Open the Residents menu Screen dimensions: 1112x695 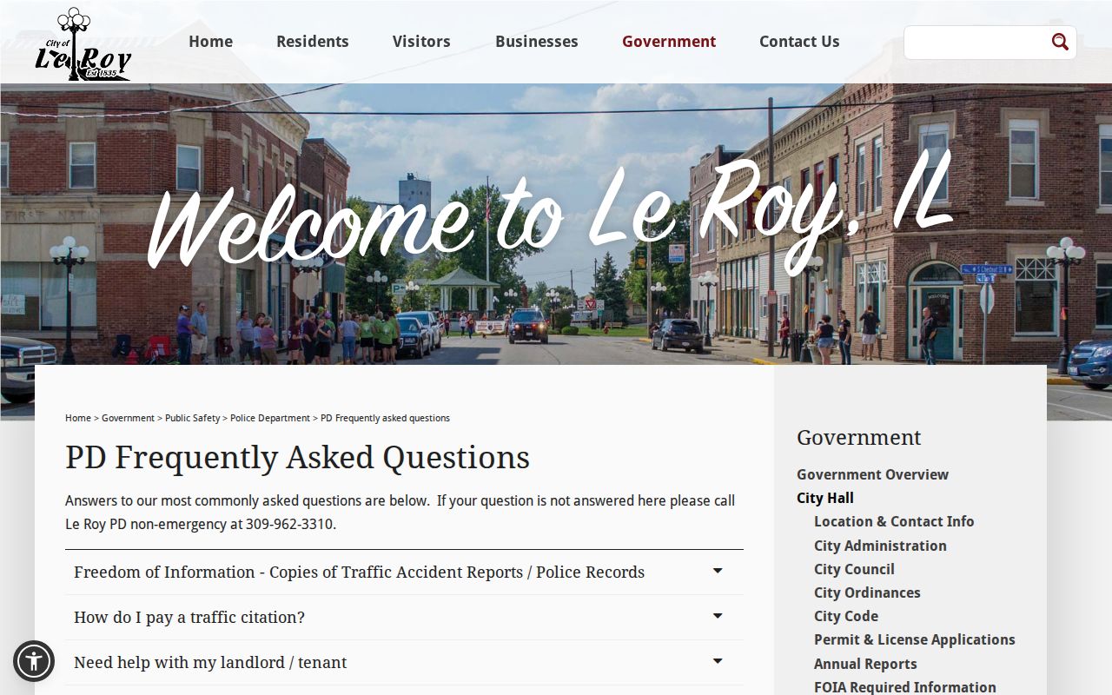pos(313,42)
